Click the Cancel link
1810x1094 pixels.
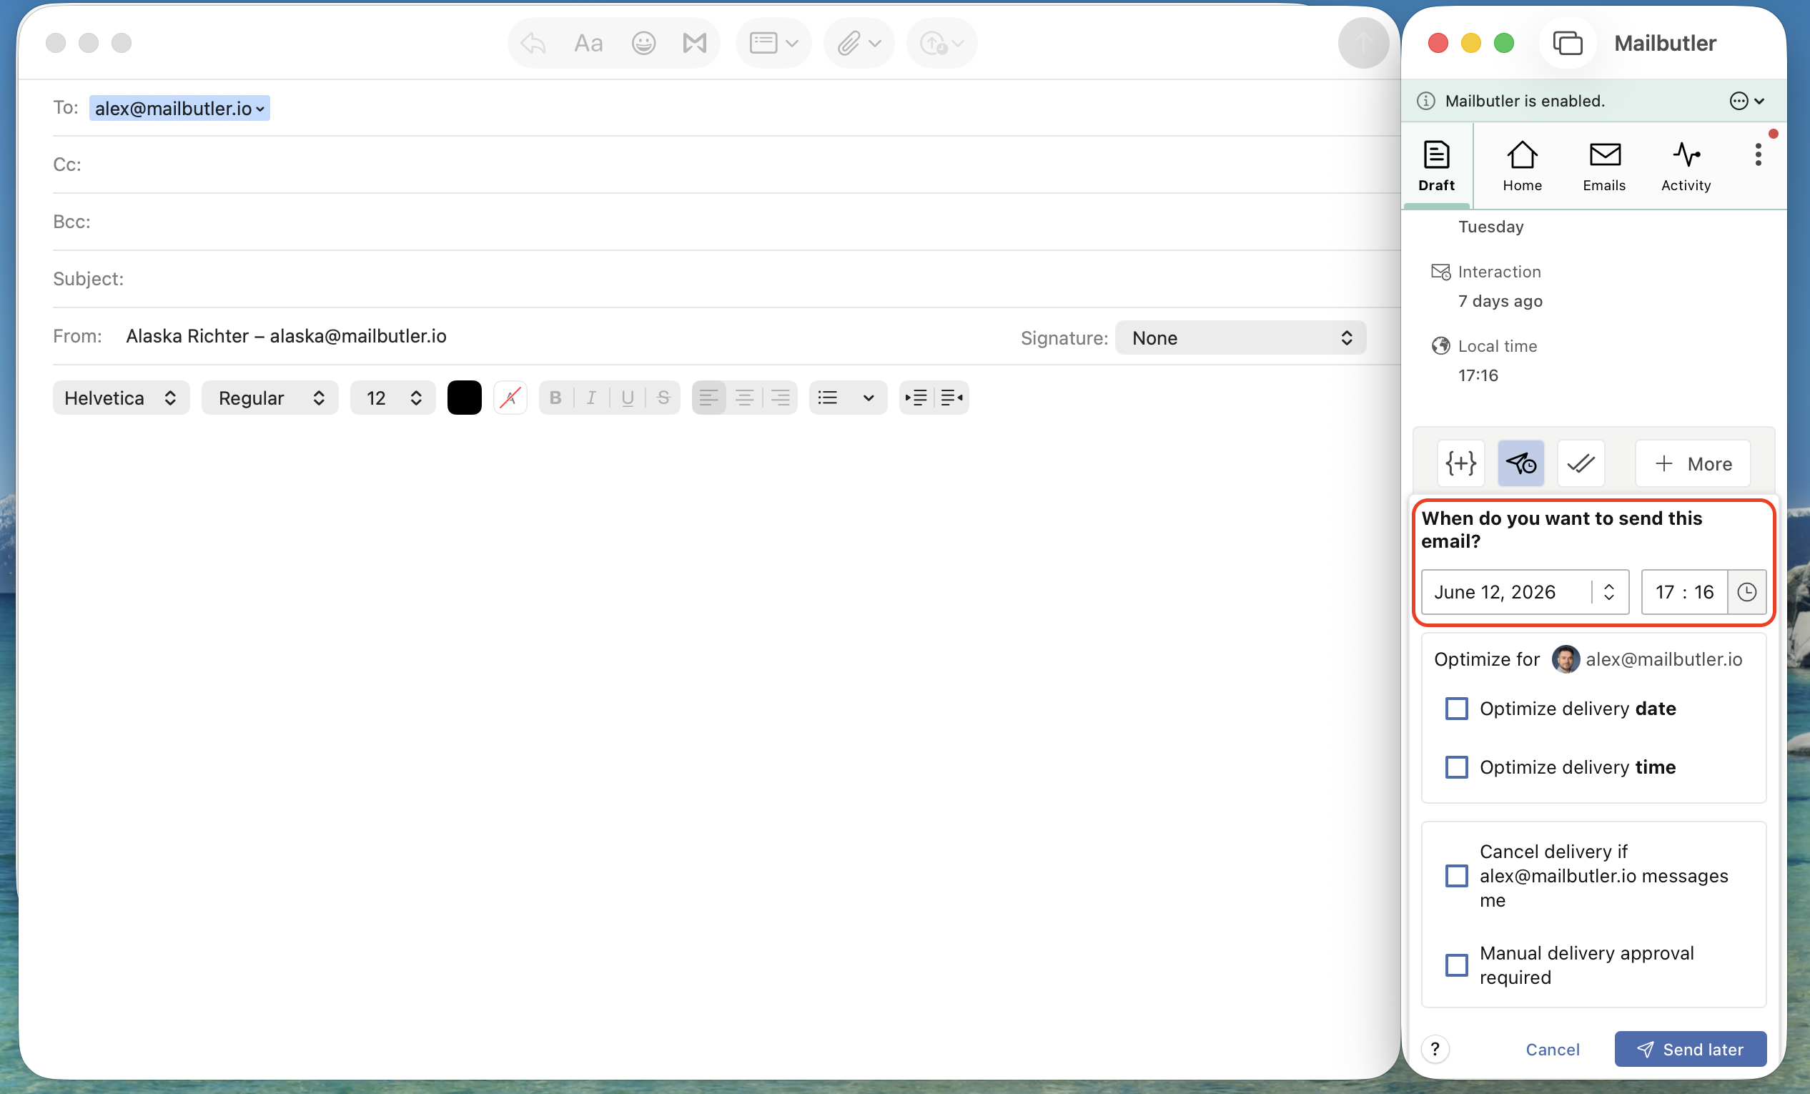[x=1552, y=1049]
